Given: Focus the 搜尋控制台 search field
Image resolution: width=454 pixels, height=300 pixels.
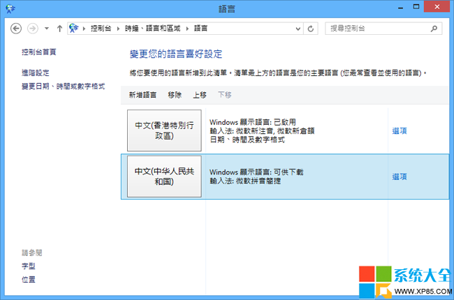Looking at the screenshot, I should click(x=383, y=29).
